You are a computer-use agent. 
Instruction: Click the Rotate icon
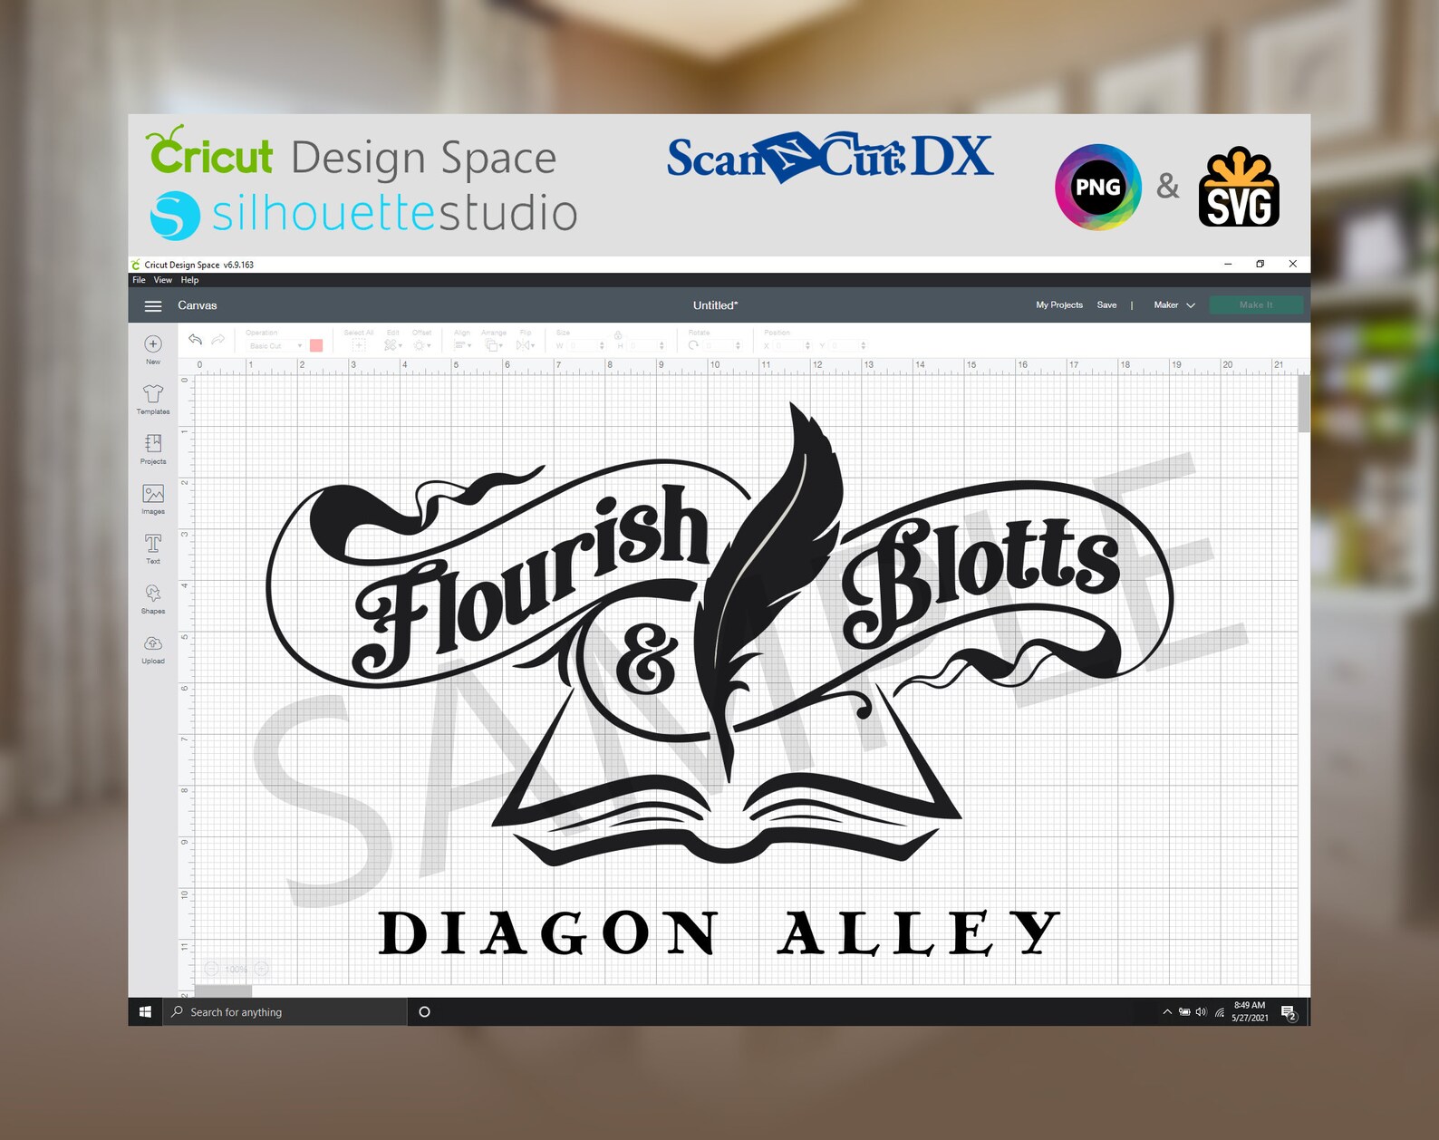click(x=693, y=345)
